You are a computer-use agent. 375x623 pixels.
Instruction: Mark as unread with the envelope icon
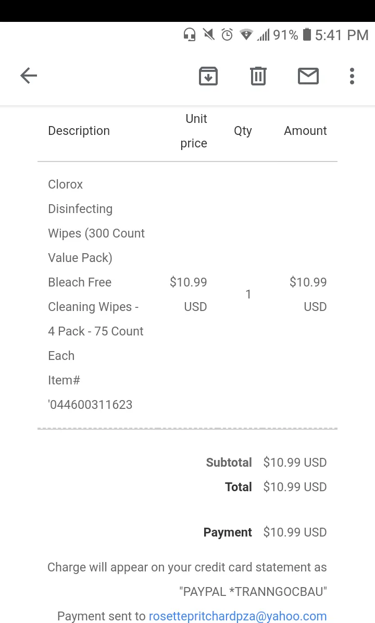[308, 76]
